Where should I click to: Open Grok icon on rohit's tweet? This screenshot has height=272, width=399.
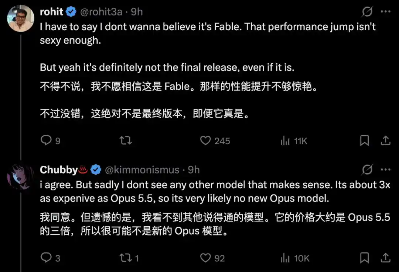coord(367,12)
